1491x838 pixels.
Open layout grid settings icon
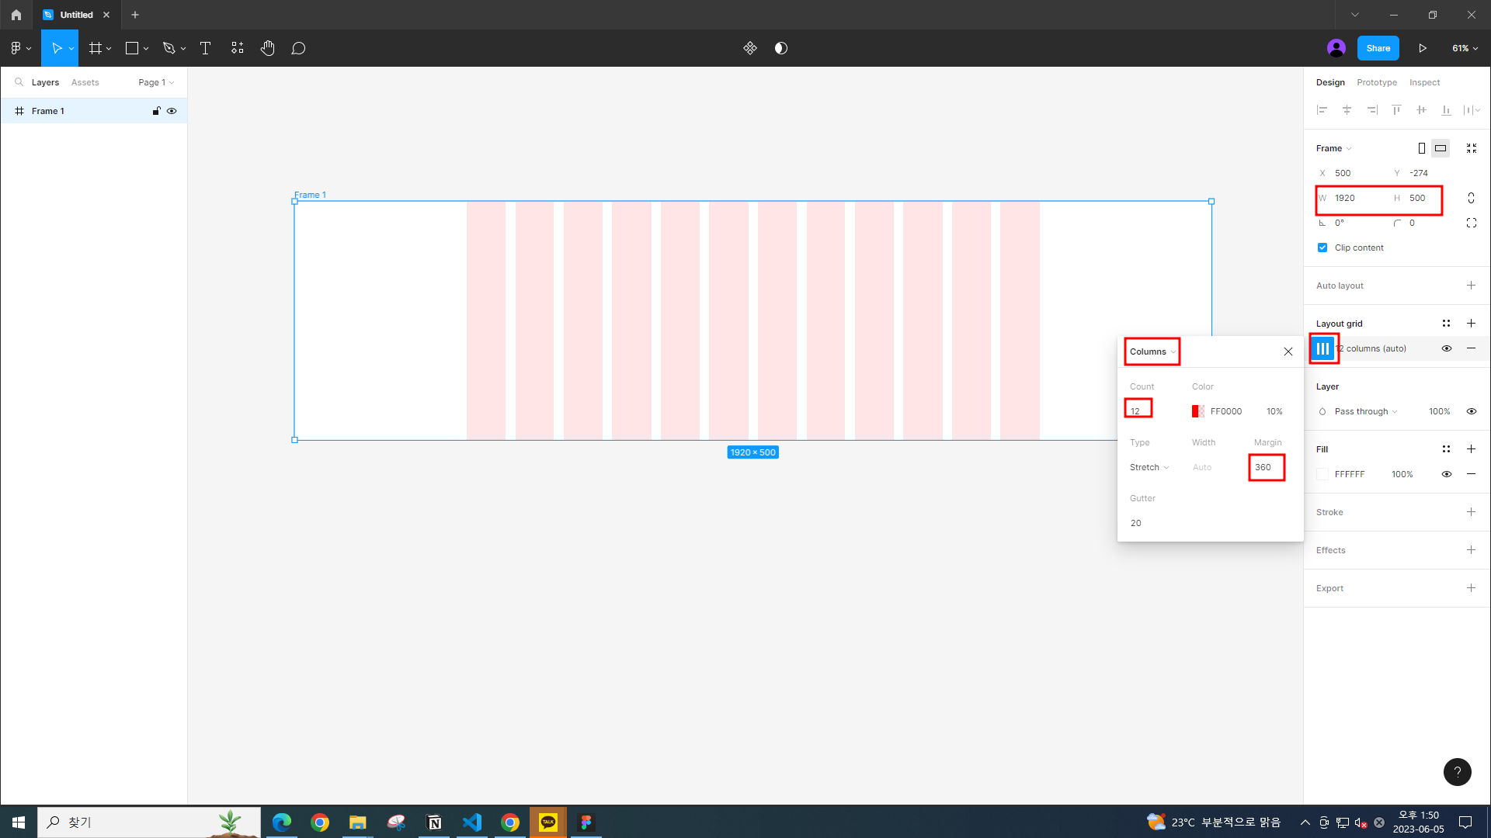click(x=1322, y=348)
